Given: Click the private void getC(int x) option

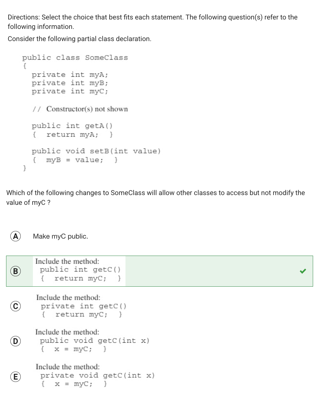Looking at the screenshot, I should click(95, 375).
